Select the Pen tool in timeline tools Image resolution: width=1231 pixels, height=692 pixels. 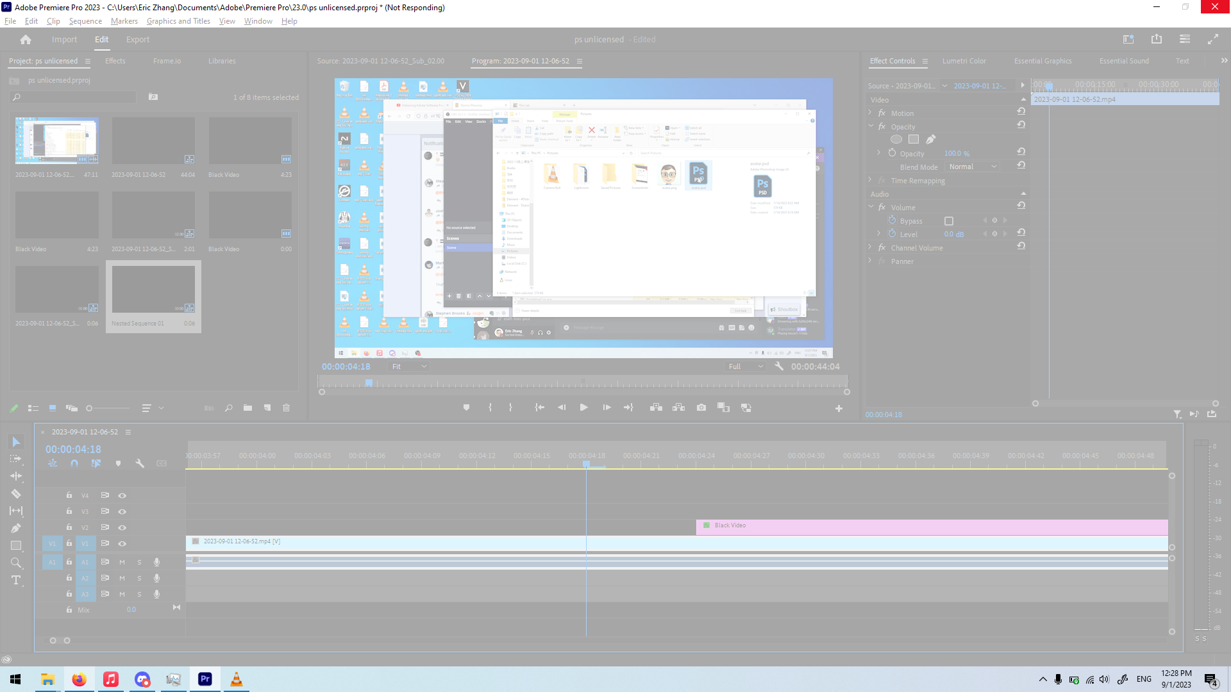16,529
